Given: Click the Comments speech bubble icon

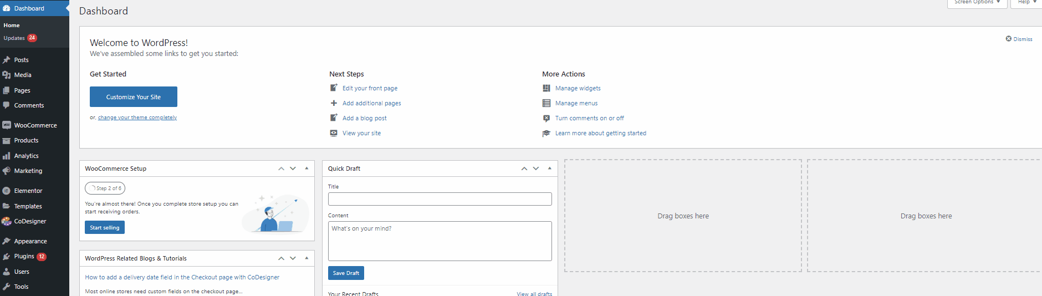Looking at the screenshot, I should [x=7, y=105].
